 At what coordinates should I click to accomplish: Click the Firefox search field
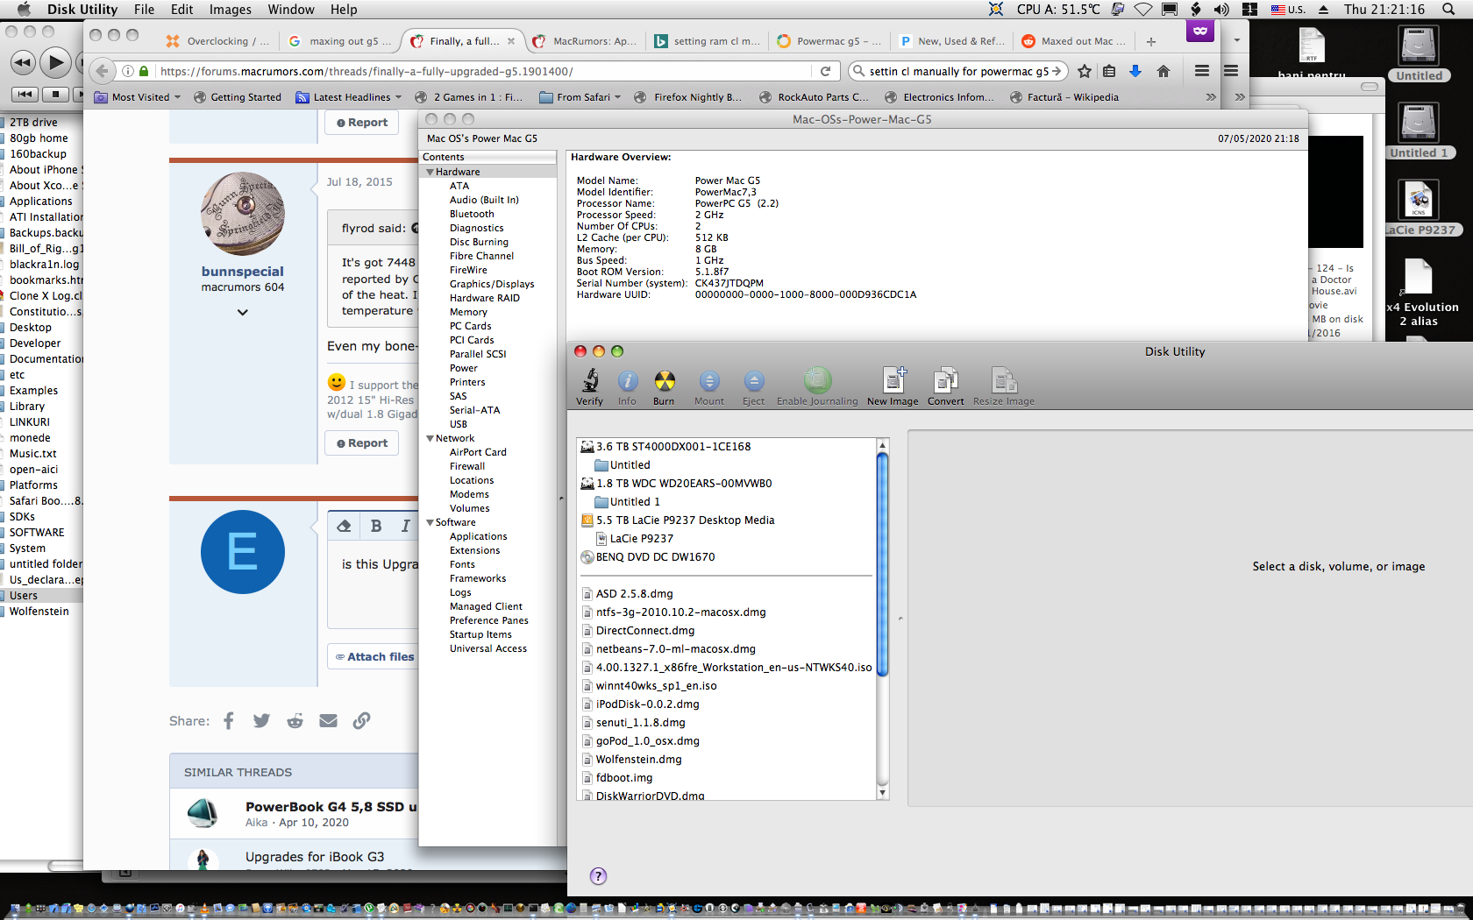(957, 71)
